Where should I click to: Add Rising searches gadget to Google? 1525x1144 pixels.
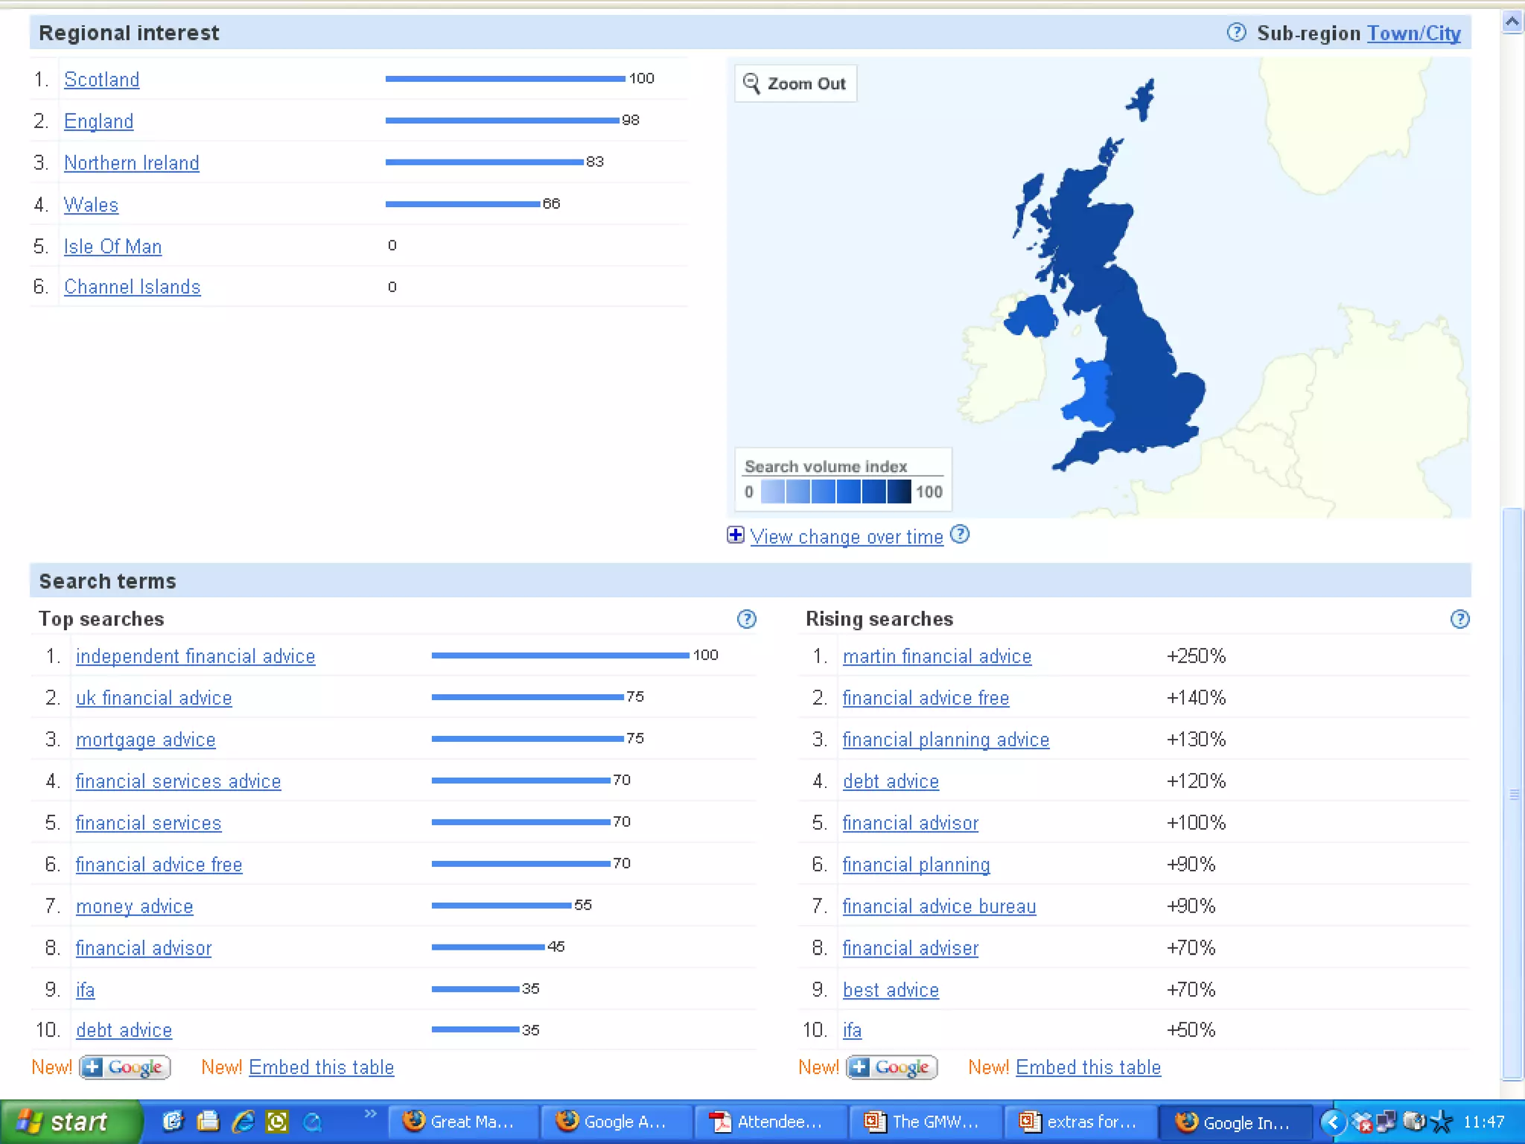pyautogui.click(x=891, y=1067)
